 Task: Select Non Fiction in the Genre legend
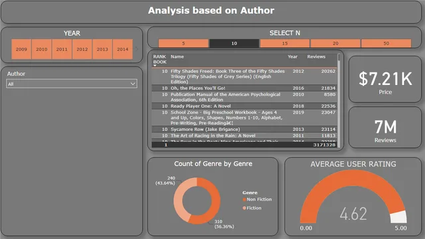coord(257,199)
